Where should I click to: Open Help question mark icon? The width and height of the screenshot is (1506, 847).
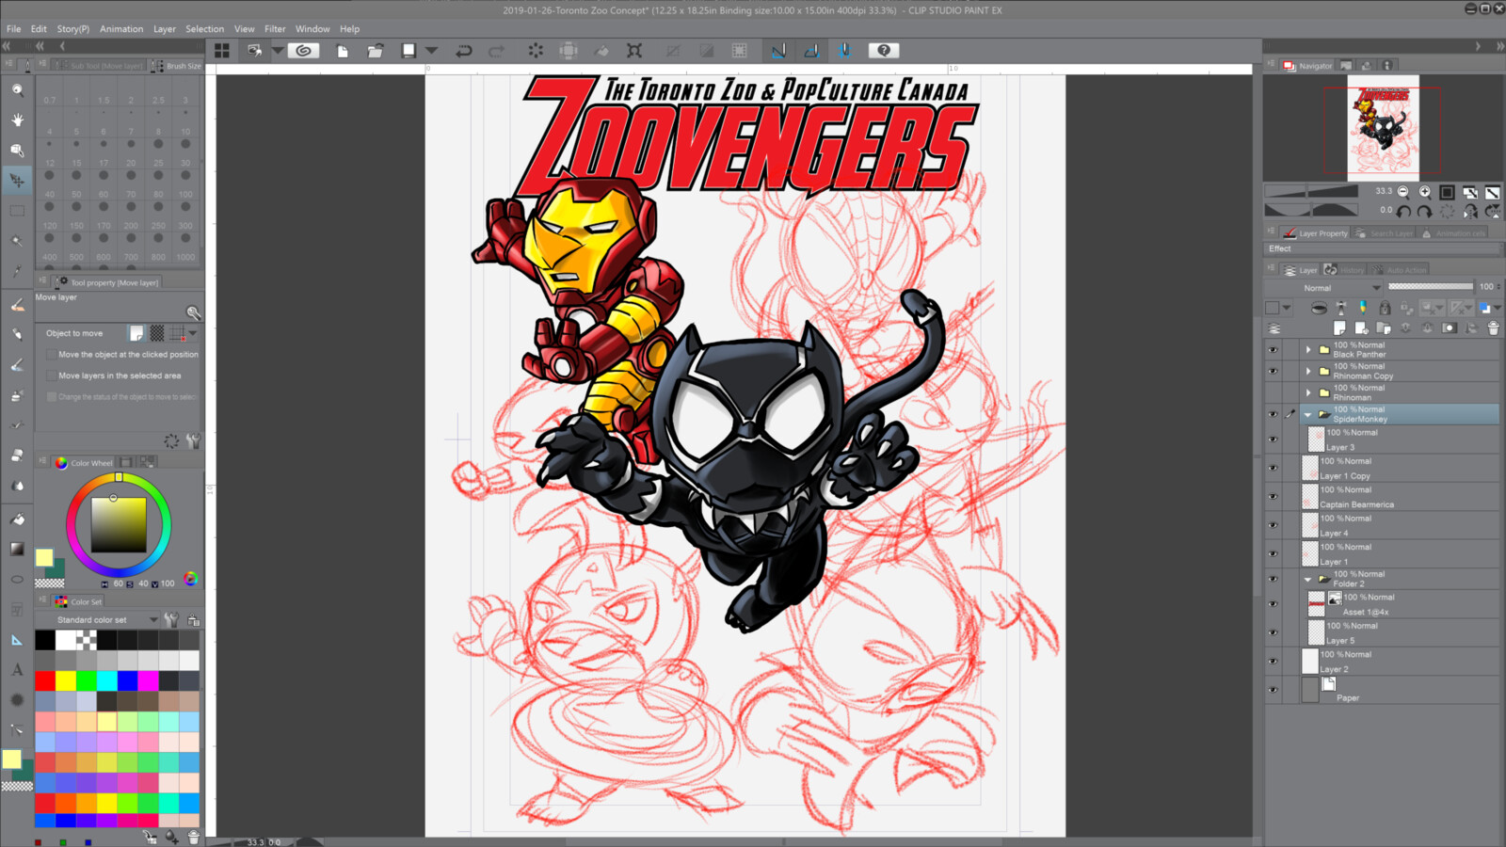tap(884, 51)
